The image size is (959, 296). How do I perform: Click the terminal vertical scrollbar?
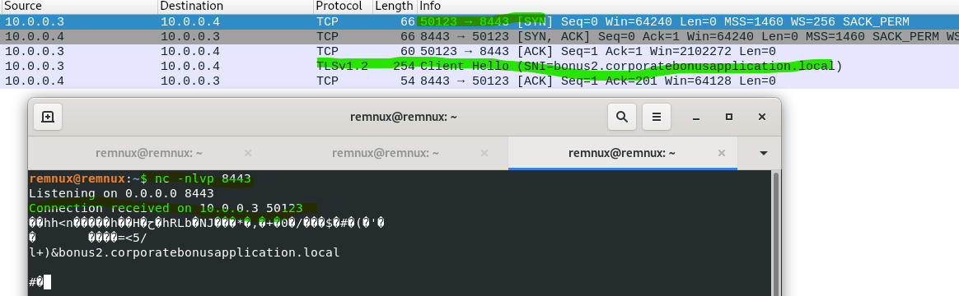tap(776, 232)
